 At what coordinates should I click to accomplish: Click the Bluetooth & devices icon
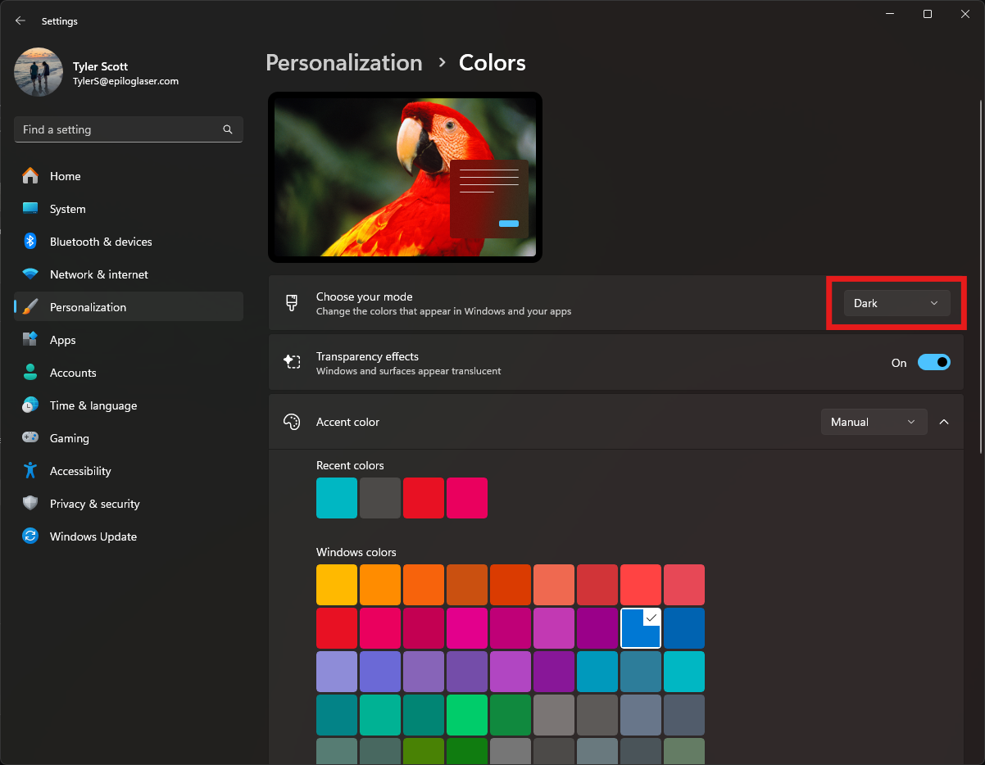[30, 242]
